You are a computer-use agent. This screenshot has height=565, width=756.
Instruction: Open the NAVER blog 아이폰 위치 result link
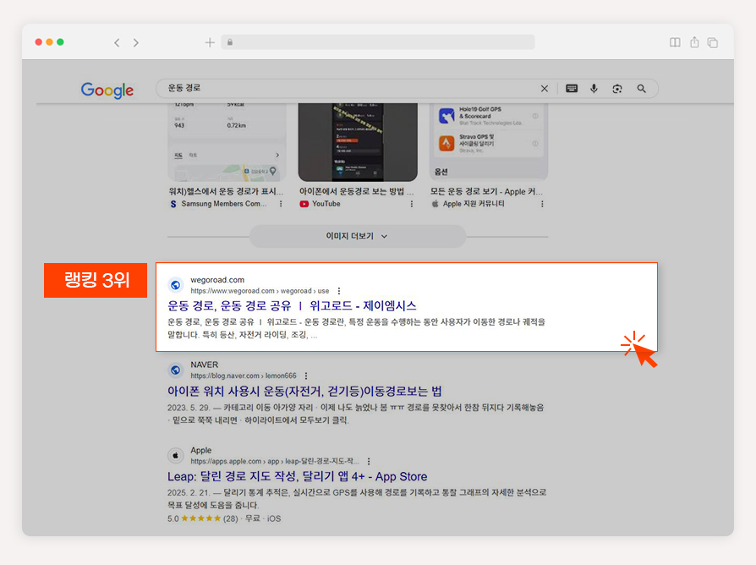coord(304,391)
